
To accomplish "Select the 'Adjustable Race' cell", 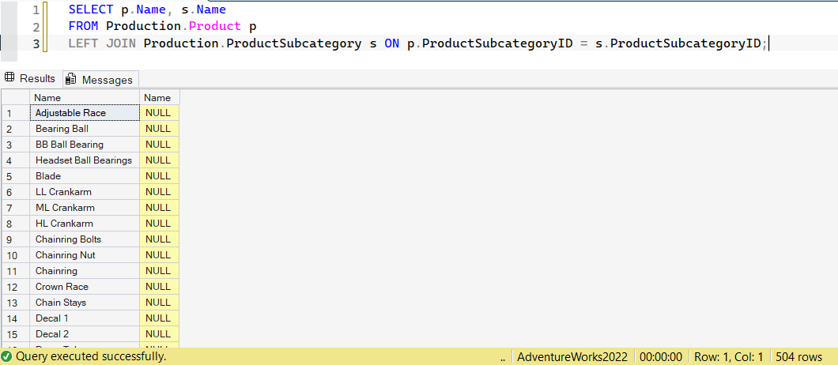I will click(85, 113).
